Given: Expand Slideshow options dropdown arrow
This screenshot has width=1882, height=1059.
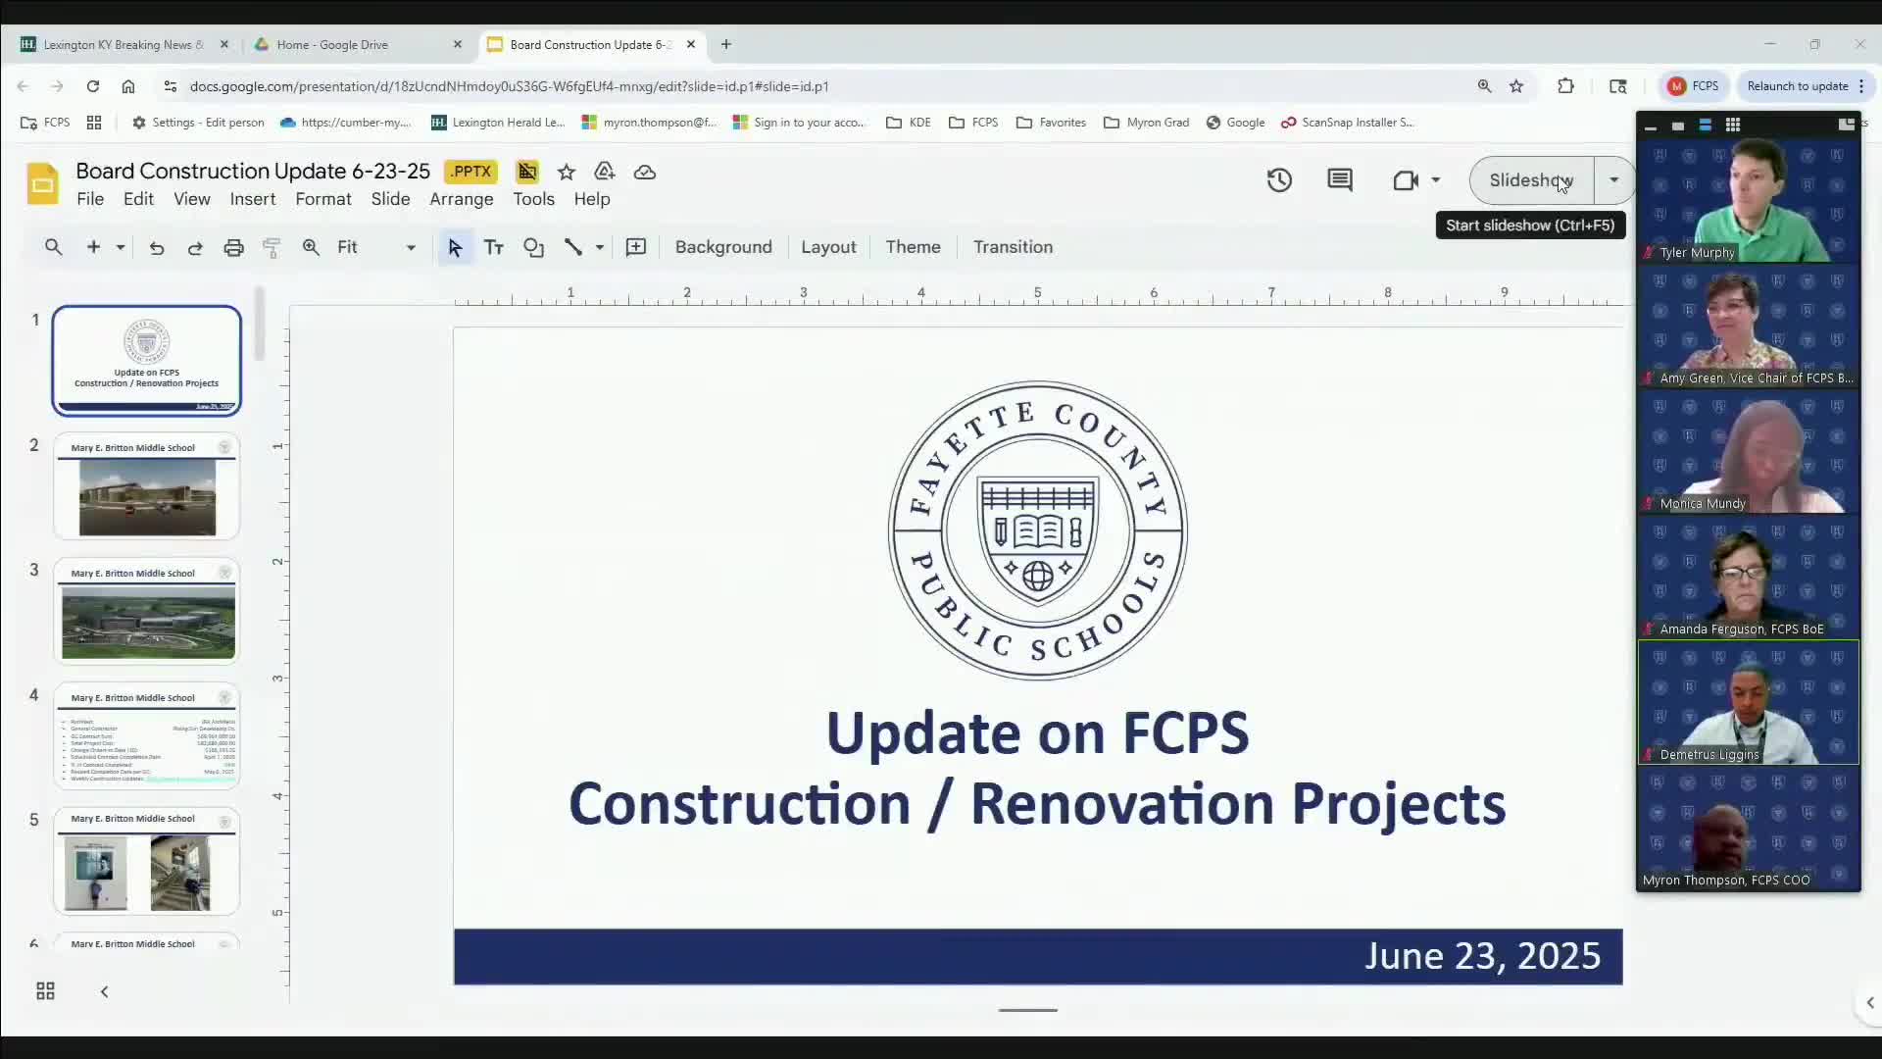Looking at the screenshot, I should [1613, 180].
